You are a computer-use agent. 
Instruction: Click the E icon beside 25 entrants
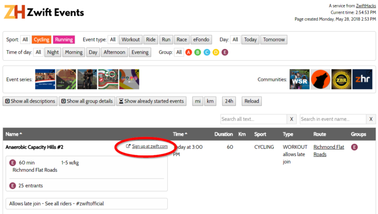coord(12,186)
